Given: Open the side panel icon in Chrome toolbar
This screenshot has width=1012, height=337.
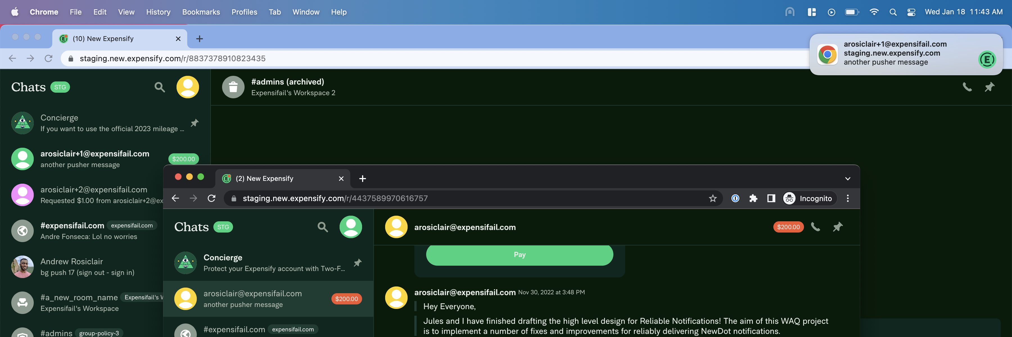Looking at the screenshot, I should tap(771, 199).
